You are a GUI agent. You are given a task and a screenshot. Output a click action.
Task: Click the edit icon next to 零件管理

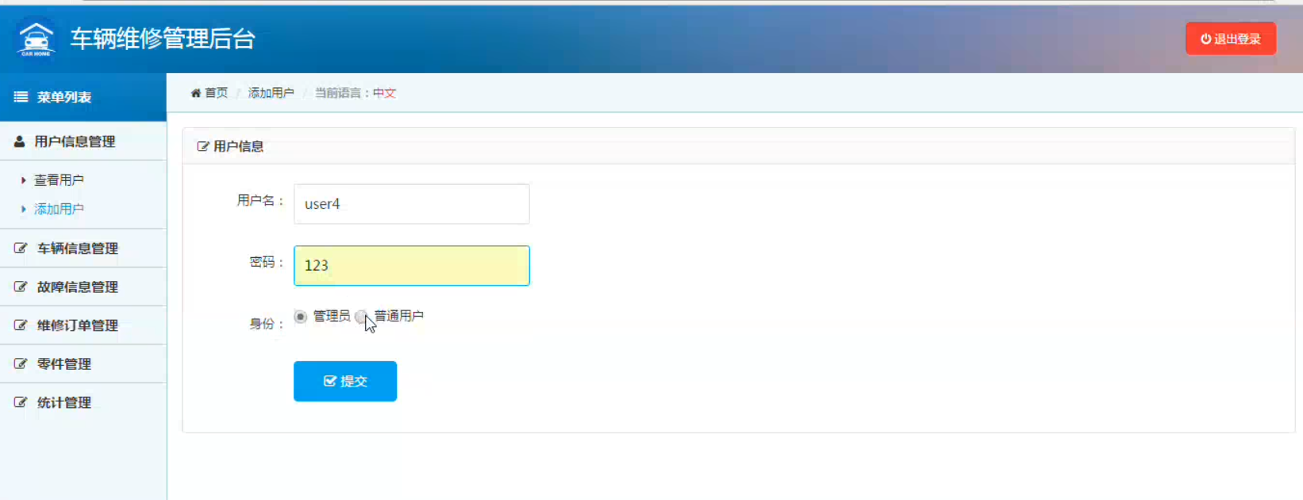pyautogui.click(x=21, y=363)
